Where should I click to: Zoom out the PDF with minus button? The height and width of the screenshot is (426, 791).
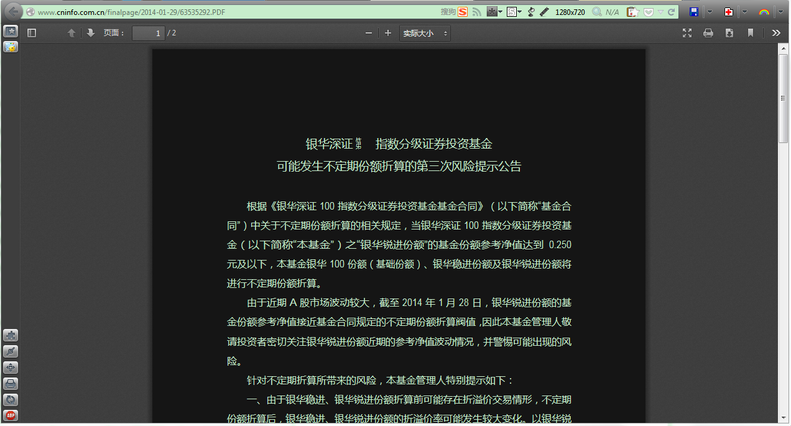coord(369,33)
